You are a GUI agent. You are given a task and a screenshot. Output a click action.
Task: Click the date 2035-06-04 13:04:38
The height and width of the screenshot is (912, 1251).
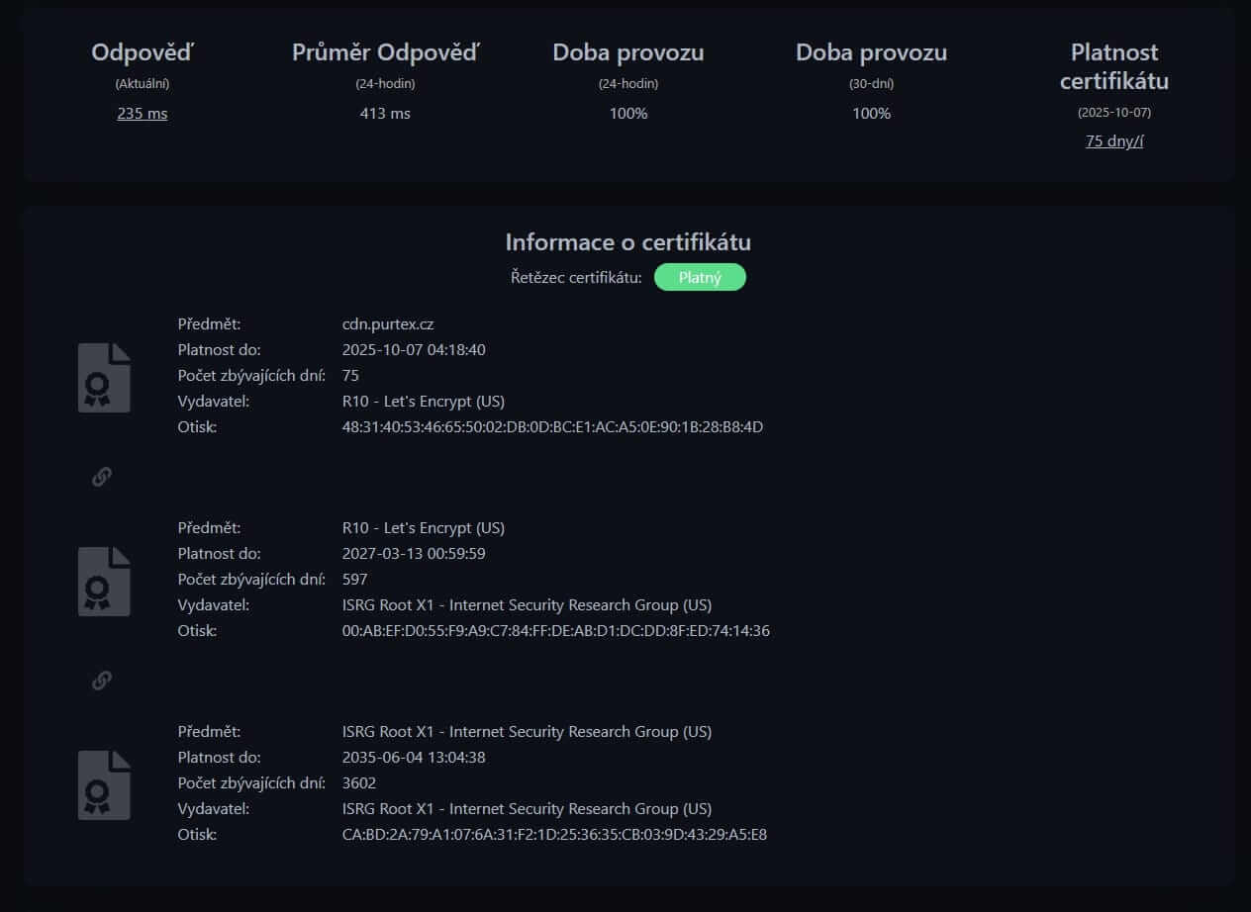tap(414, 757)
